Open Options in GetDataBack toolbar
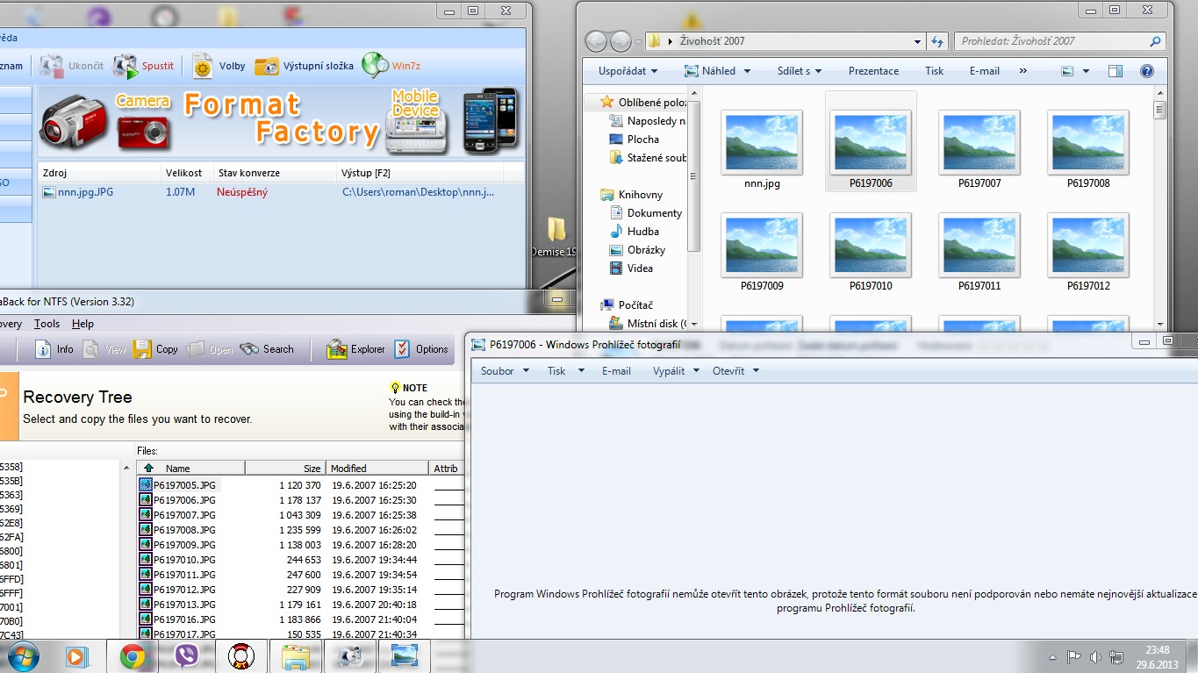This screenshot has width=1198, height=673. click(x=421, y=349)
